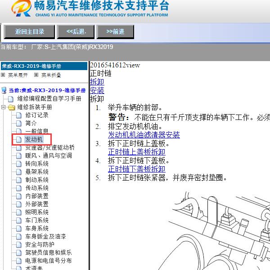Screen dimensions: 270x270
Task: Open the 一般信息 entry
Action: tap(37, 131)
